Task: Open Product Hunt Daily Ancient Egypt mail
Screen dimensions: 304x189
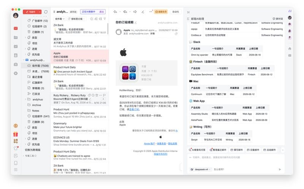Action: [80, 71]
